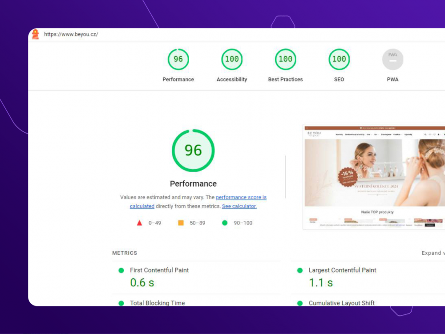Image resolution: width=445 pixels, height=334 pixels.
Task: Click the red triangle 0–49 legend icon
Action: [139, 223]
